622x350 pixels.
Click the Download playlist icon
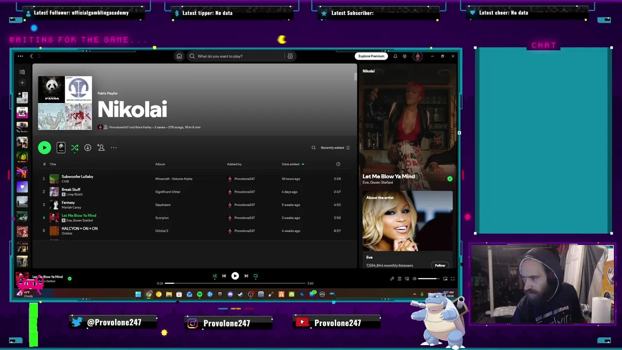tap(87, 148)
